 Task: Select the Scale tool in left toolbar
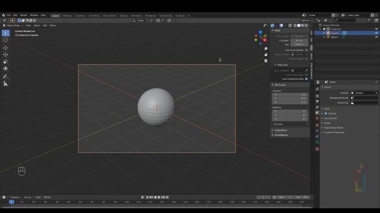click(x=5, y=62)
